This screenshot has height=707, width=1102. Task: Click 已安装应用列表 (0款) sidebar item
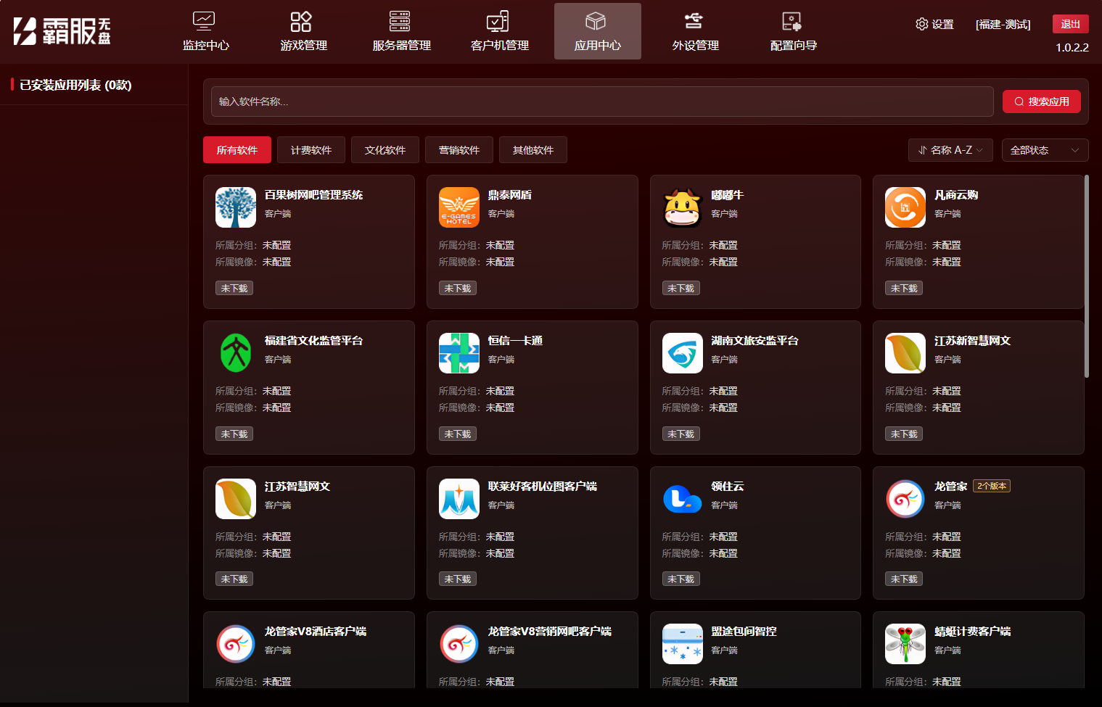click(75, 85)
